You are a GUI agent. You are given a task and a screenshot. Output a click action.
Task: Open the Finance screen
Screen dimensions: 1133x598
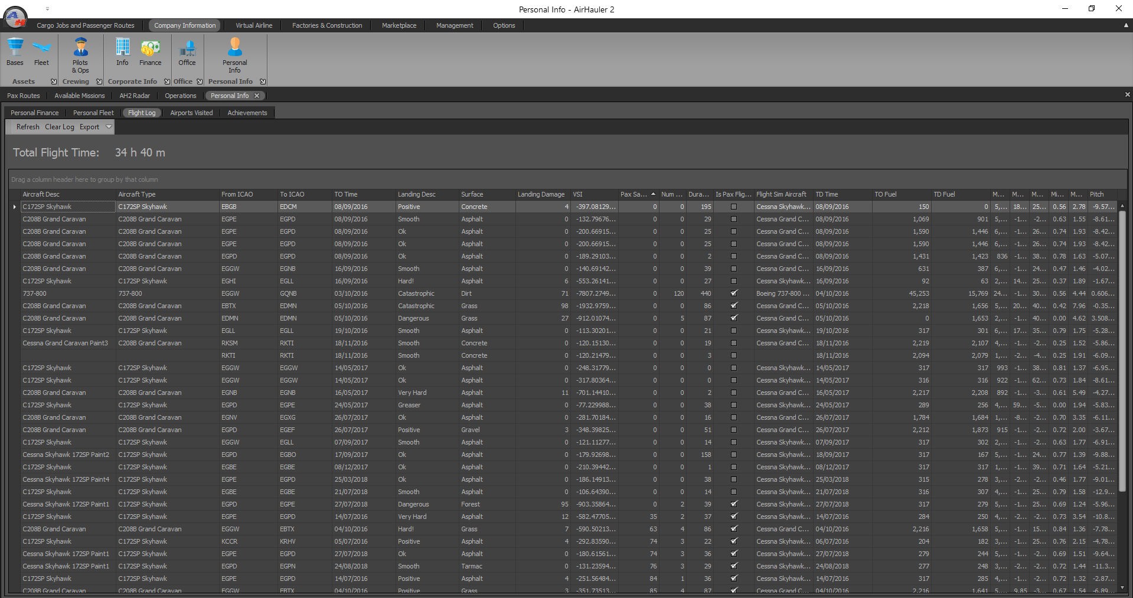coord(151,53)
